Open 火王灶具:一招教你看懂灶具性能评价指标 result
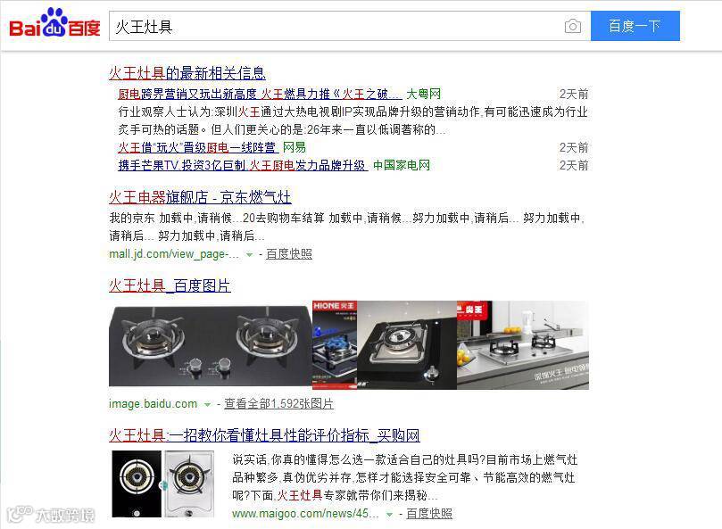 coord(264,435)
